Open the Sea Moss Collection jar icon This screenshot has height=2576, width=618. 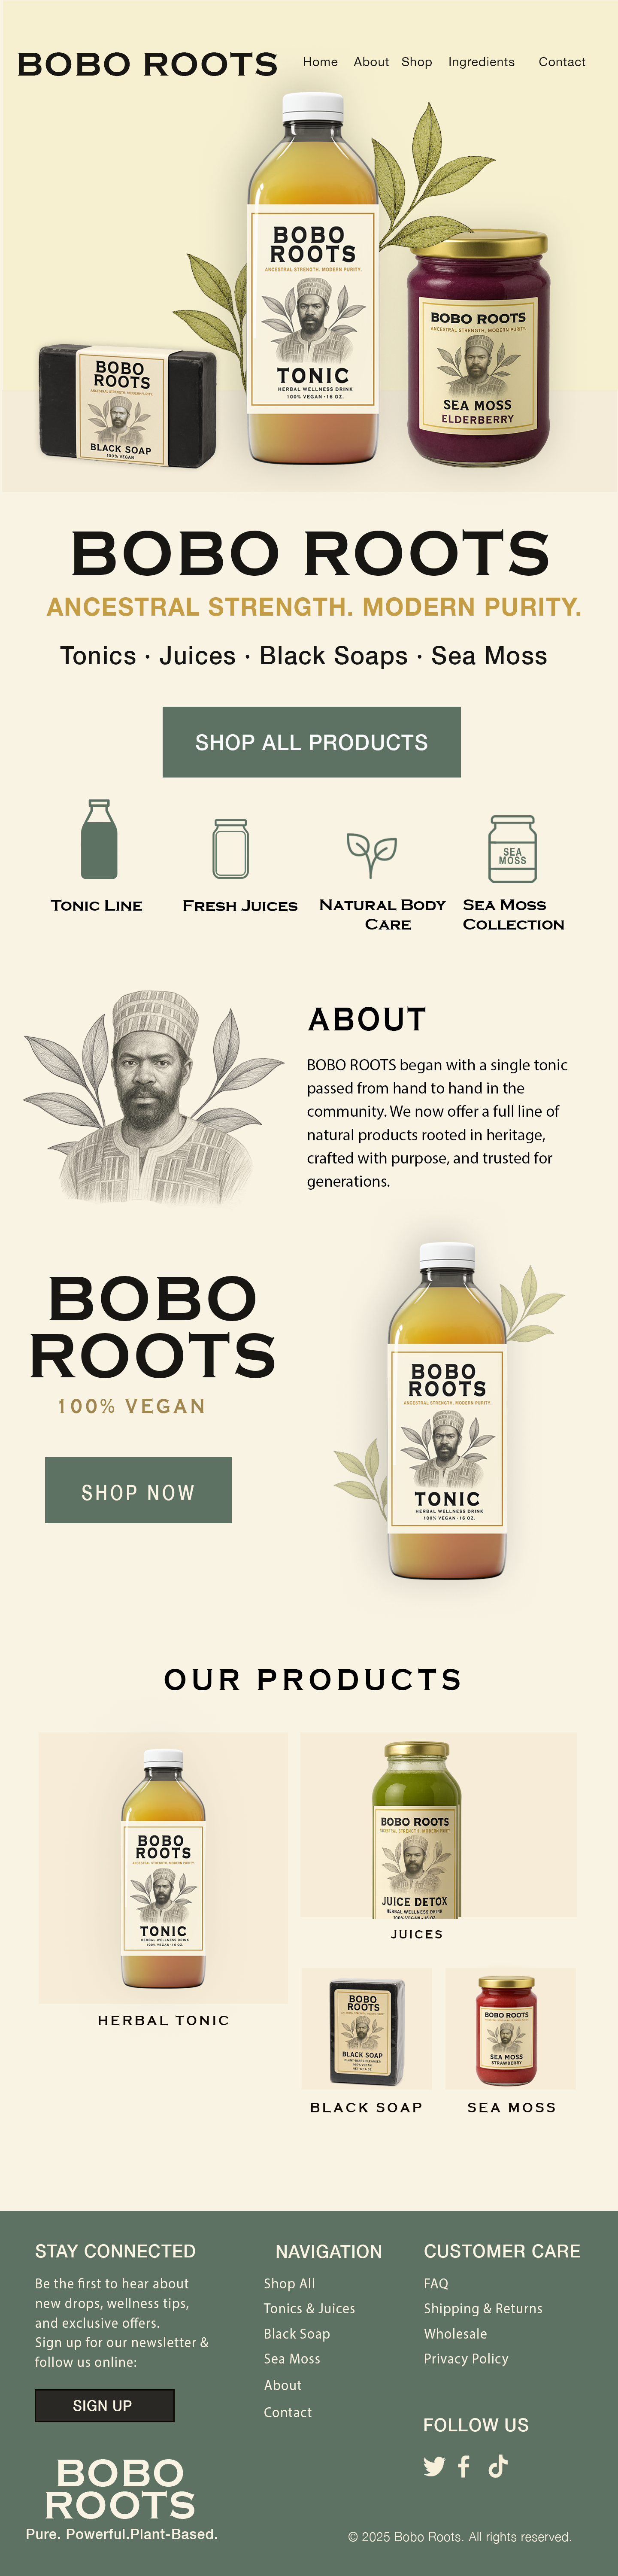click(x=512, y=848)
